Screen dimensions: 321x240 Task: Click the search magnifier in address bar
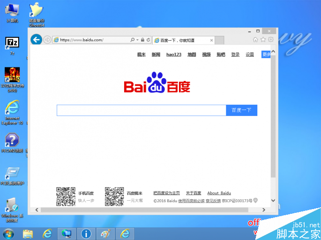(x=133, y=40)
